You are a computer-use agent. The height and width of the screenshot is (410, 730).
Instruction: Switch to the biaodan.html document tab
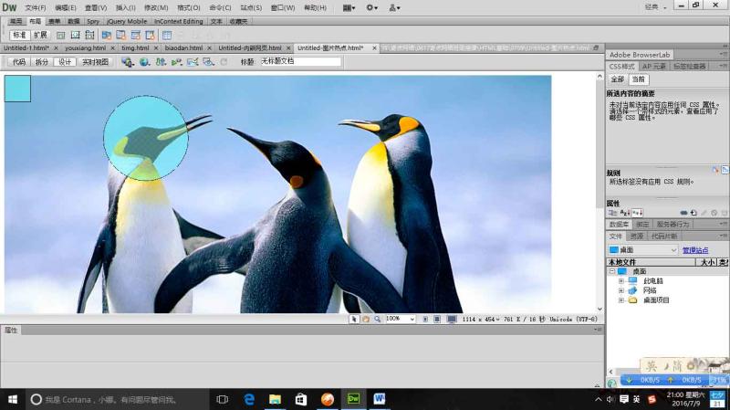tap(183, 47)
